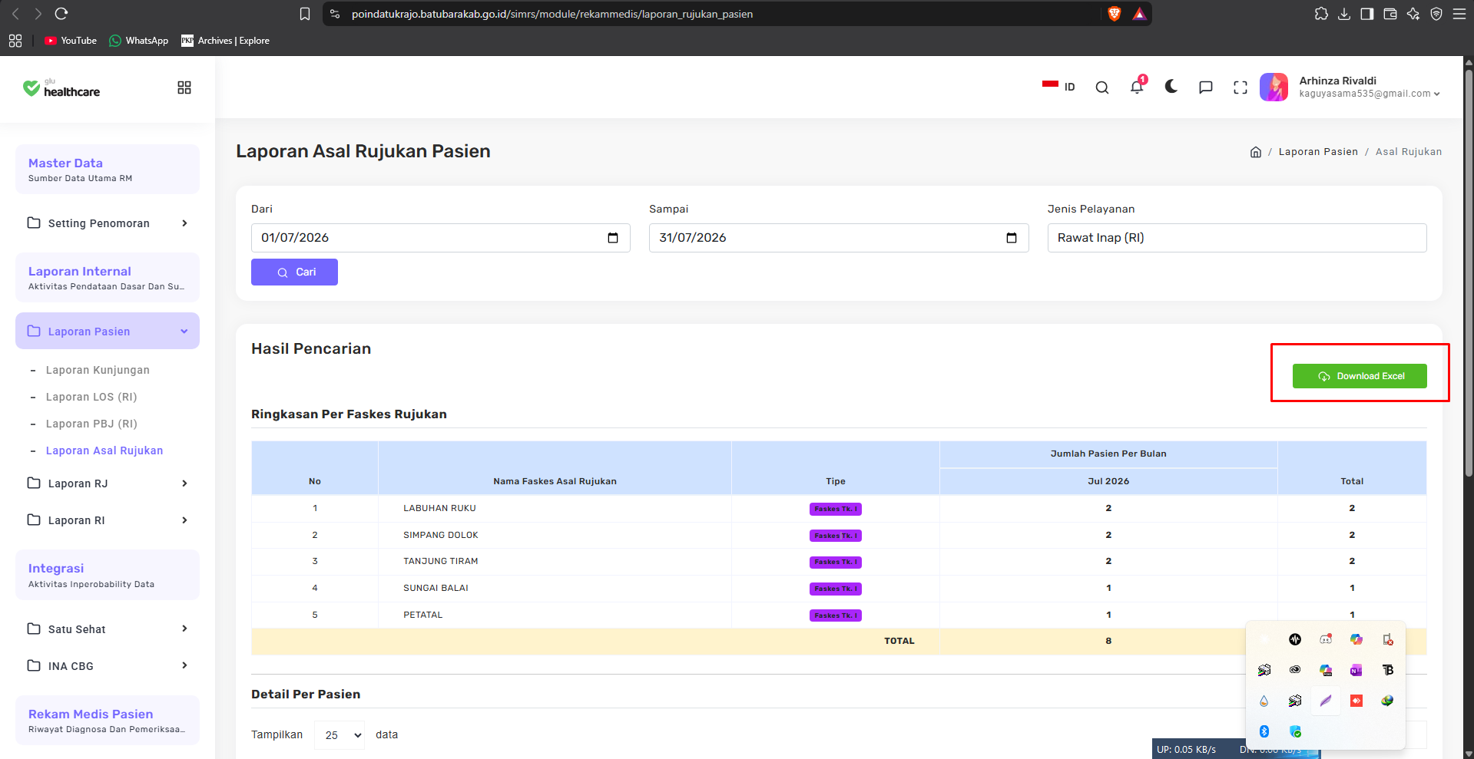This screenshot has width=1474, height=759.
Task: Expand Setting Penomoran menu
Action: click(x=108, y=223)
